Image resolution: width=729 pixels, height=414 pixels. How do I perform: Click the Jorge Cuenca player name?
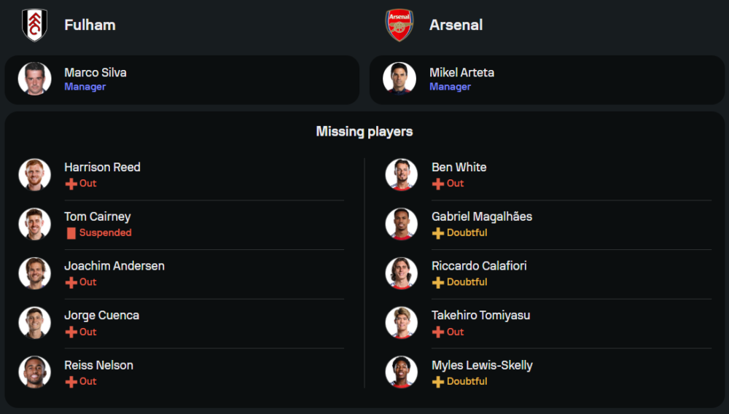point(101,316)
